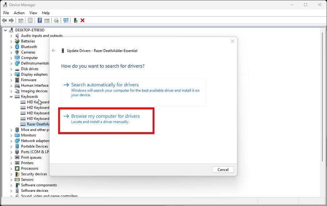This screenshot has width=327, height=206.
Task: Click the gear with green arrow toolbar icon
Action: tap(56, 20)
